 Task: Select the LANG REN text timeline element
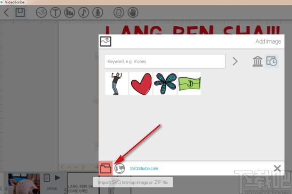(83, 183)
